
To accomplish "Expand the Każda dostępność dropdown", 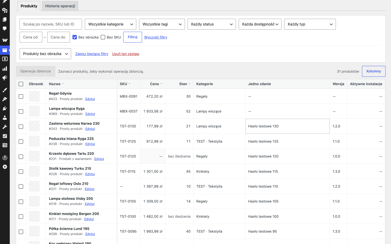I will (x=260, y=24).
